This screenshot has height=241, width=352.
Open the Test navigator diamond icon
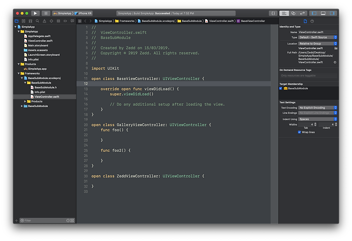click(x=51, y=21)
